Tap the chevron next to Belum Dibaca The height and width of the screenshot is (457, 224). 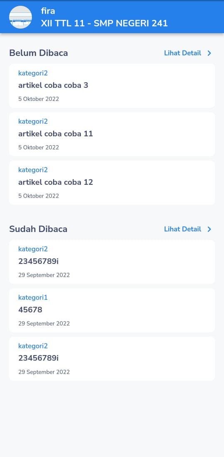(209, 53)
